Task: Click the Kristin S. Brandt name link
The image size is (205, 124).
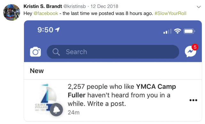Action: click(x=43, y=6)
